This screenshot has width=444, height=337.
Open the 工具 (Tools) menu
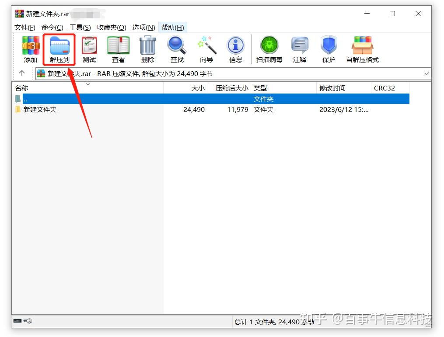80,27
